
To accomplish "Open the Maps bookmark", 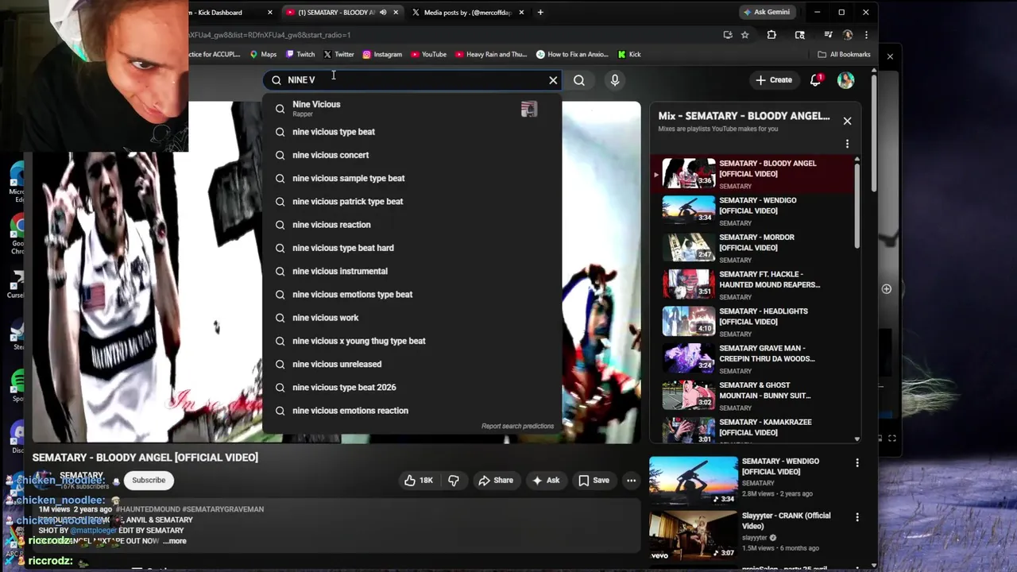I will pos(263,54).
